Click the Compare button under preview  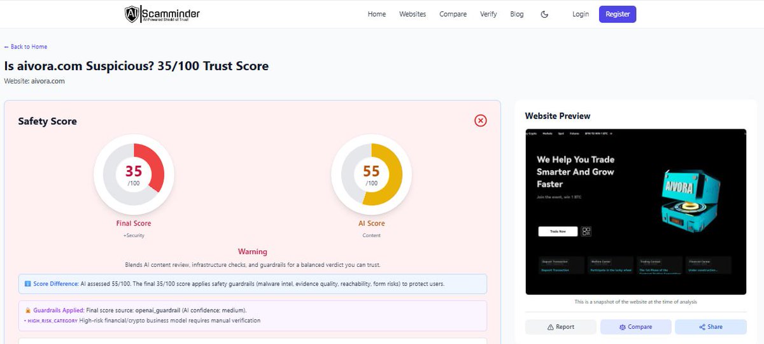click(x=635, y=327)
